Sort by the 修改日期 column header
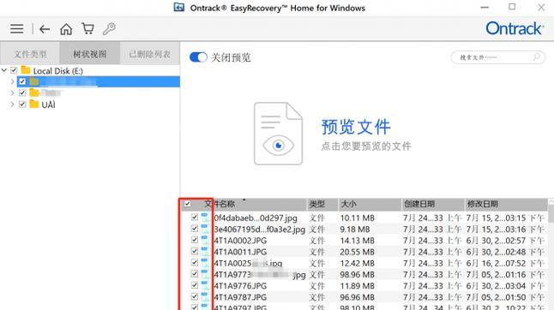 (x=506, y=204)
